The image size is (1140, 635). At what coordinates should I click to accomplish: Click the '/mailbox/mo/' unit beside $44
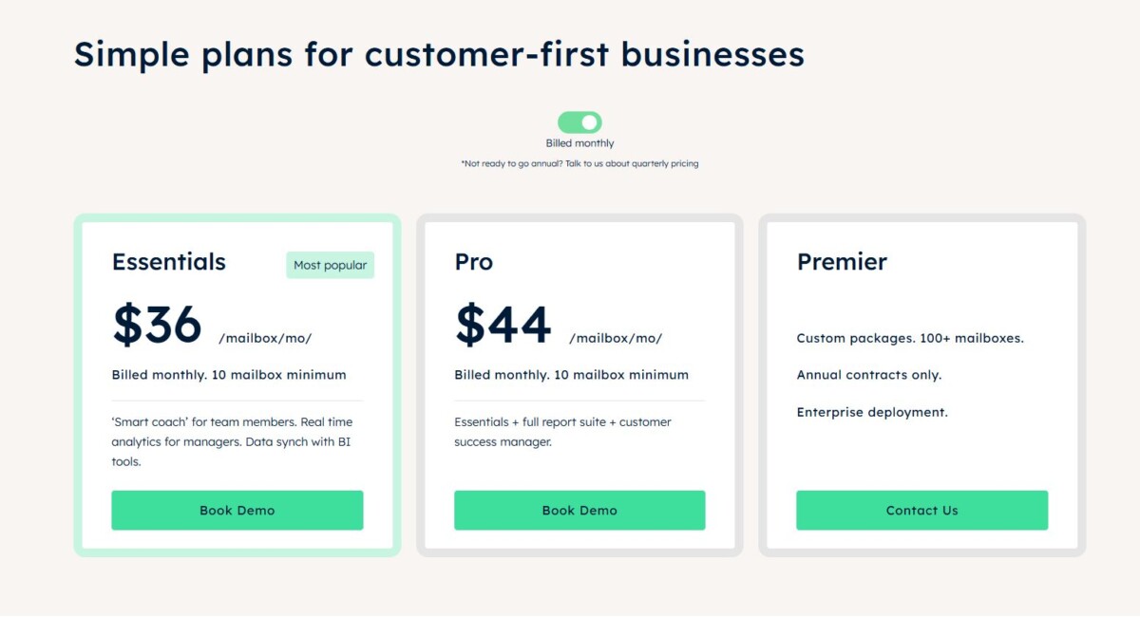point(616,339)
